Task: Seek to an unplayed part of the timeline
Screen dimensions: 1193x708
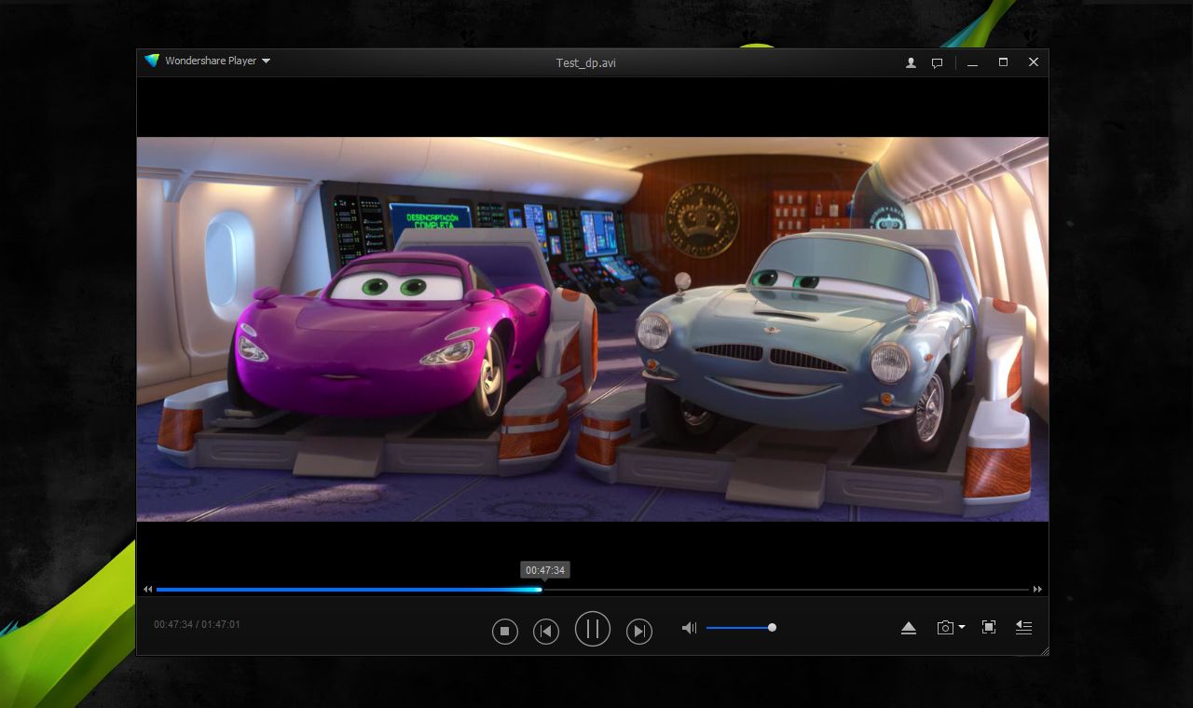Action: (786, 590)
